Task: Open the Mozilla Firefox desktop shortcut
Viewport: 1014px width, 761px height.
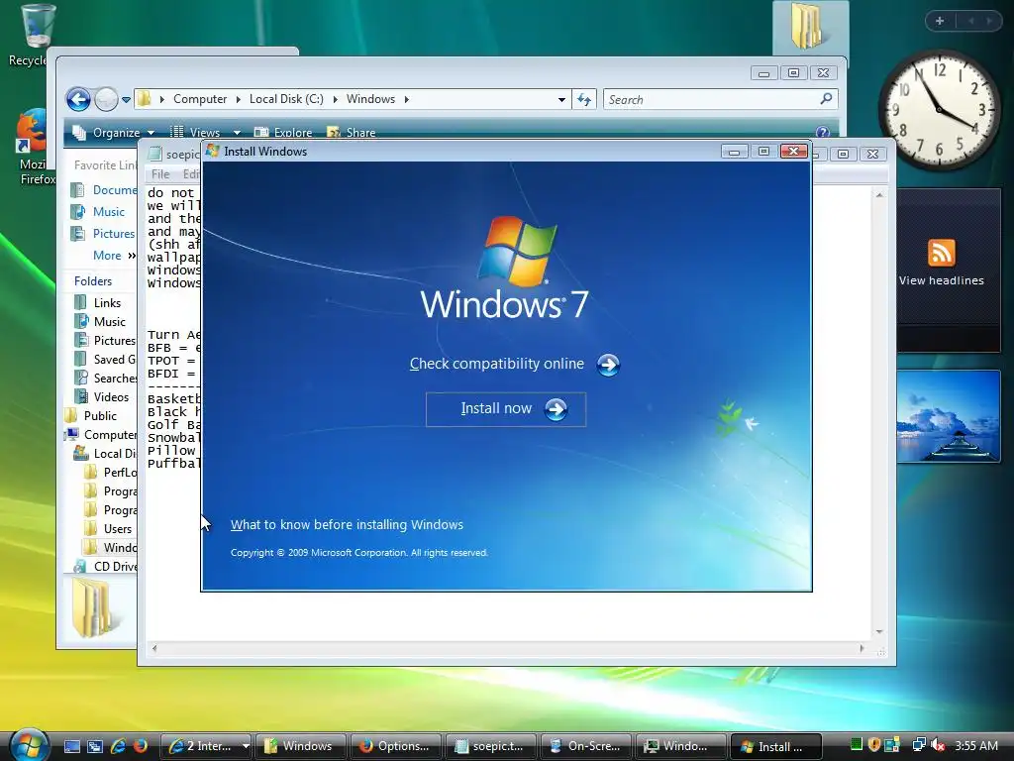Action: coord(33,147)
